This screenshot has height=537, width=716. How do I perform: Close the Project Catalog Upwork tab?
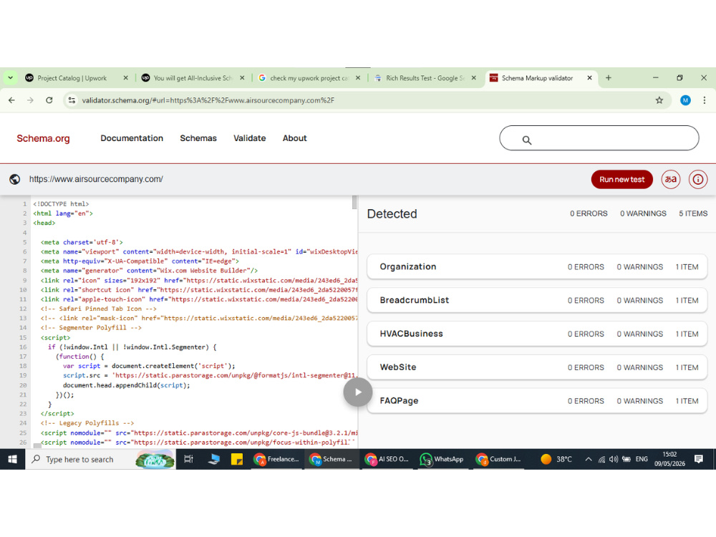[125, 78]
